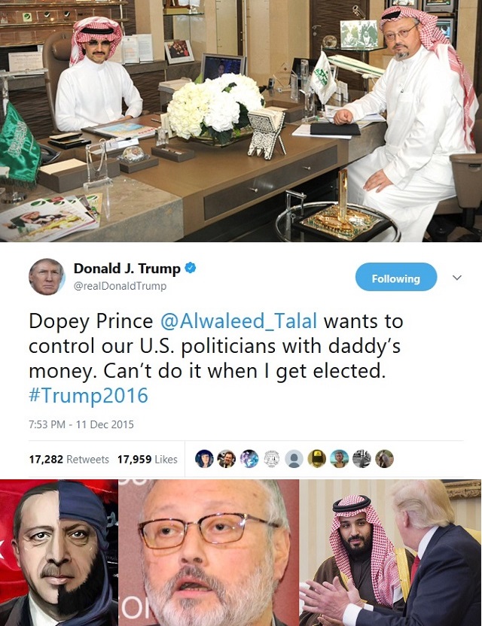Open the yellow cap liker avatar
The image size is (482, 626).
pos(316,459)
